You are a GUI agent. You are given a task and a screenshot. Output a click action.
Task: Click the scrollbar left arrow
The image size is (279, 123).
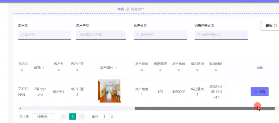tap(20, 108)
